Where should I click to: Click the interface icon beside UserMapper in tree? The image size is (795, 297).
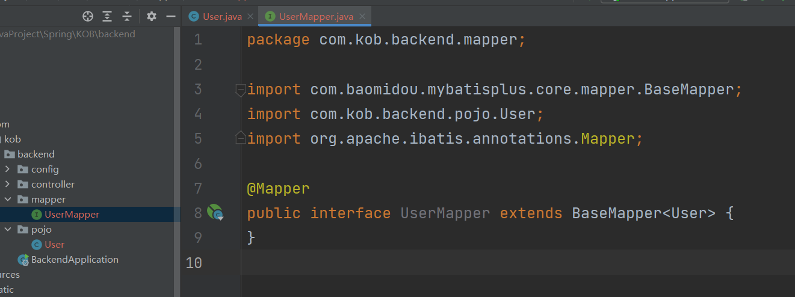tap(37, 215)
